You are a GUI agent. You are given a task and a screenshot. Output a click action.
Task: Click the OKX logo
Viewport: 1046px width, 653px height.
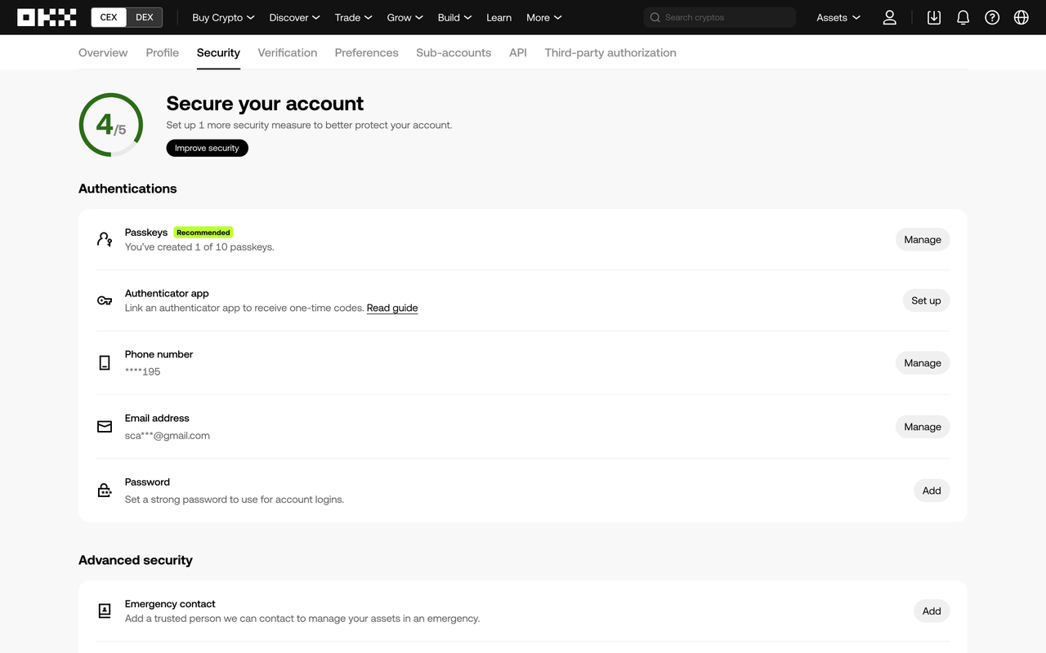coord(47,17)
